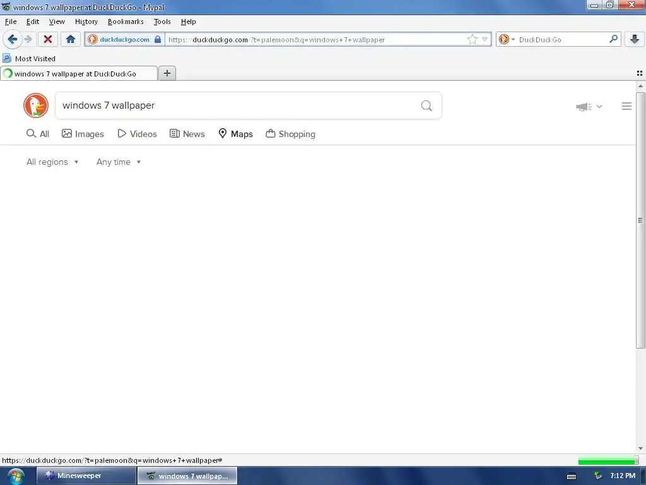Open the Downloads arrow button
The width and height of the screenshot is (646, 485).
635,39
